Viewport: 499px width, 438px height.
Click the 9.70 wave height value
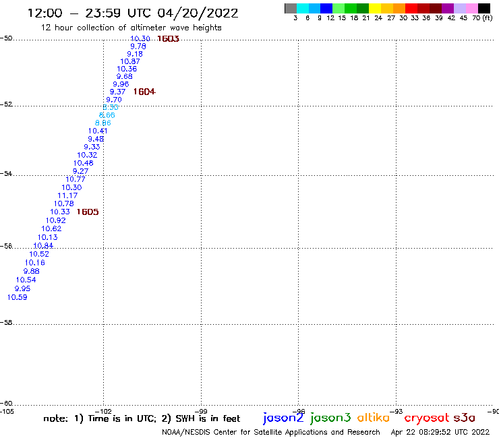[114, 100]
